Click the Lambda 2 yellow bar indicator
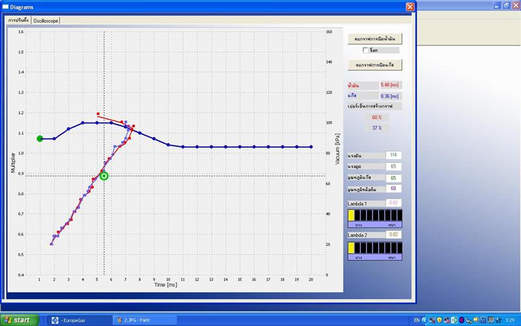The image size is (521, 326). click(351, 248)
